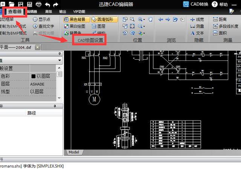Open the globe zoom dropdown arrow
The image size is (241, 169).
(144, 33)
